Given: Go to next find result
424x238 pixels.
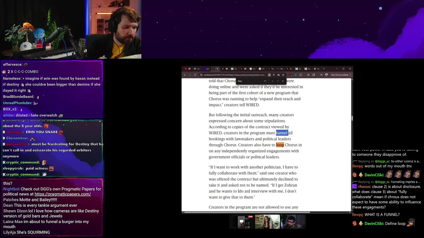Looking at the screenshot, I should click(x=278, y=81).
